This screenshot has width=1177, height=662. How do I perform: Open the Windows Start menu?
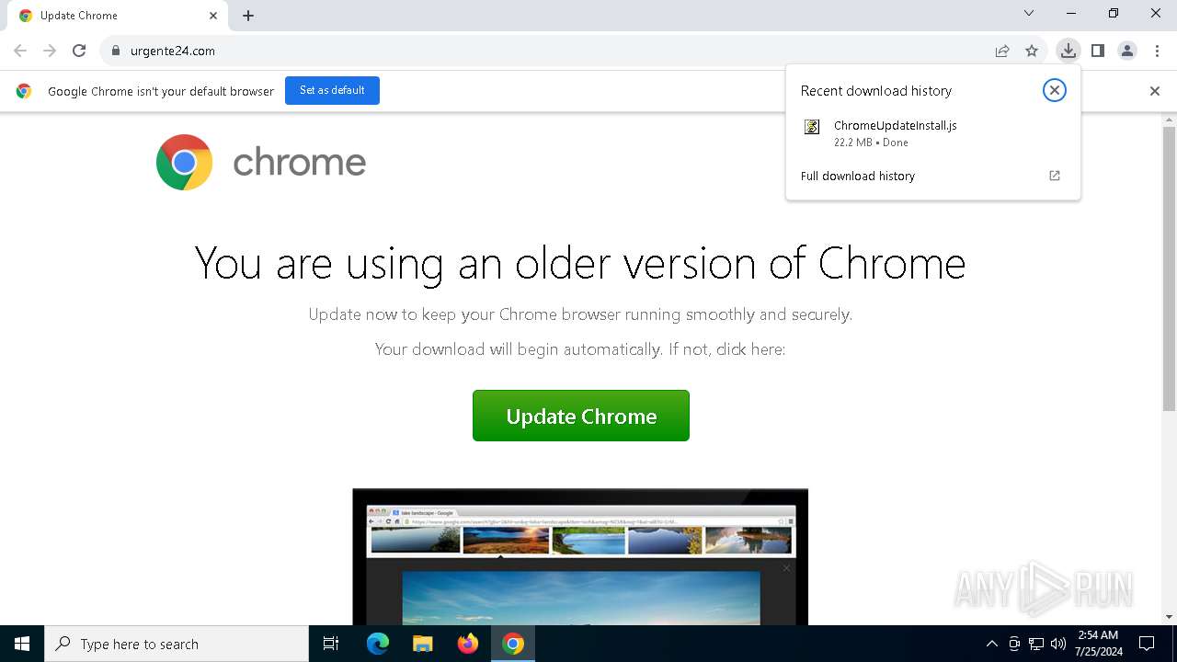tap(22, 644)
